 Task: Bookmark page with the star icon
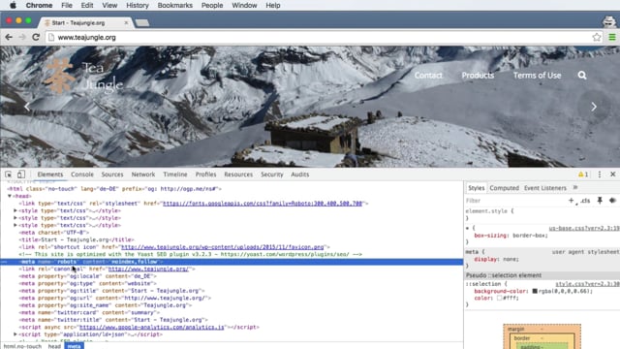(x=597, y=37)
